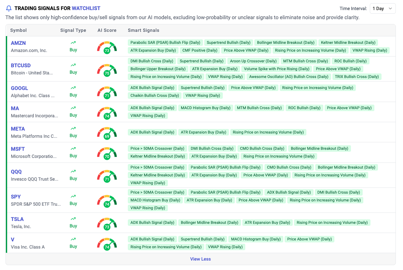Open the SPY symbol link

16,197
